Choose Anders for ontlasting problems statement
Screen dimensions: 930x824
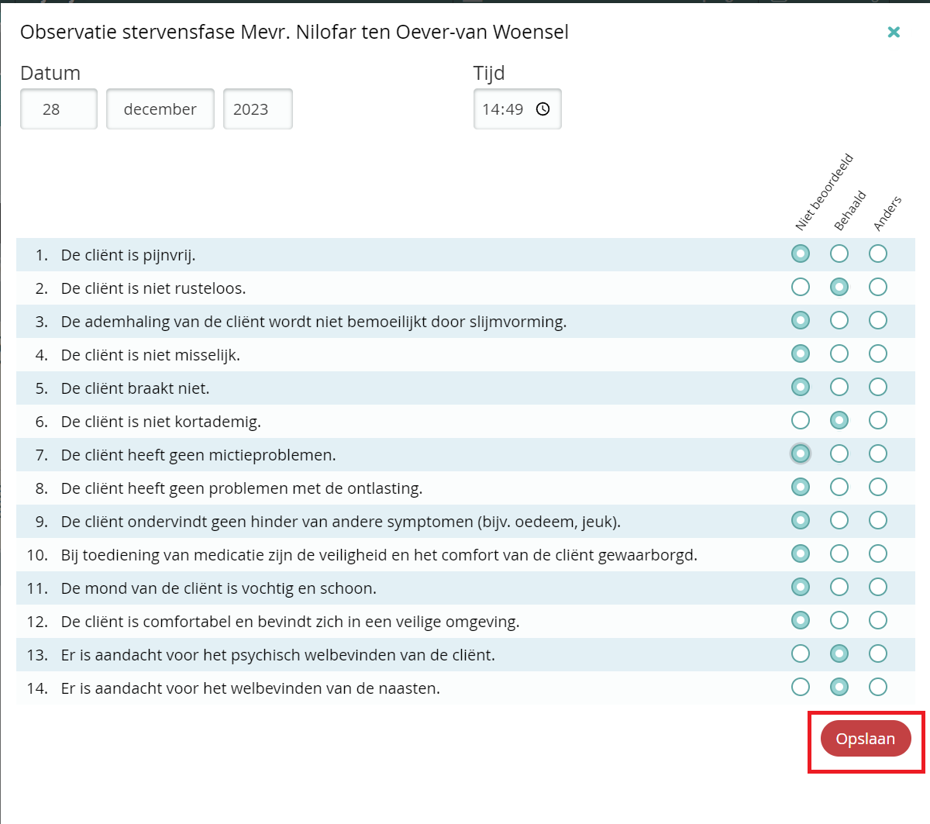(x=878, y=487)
